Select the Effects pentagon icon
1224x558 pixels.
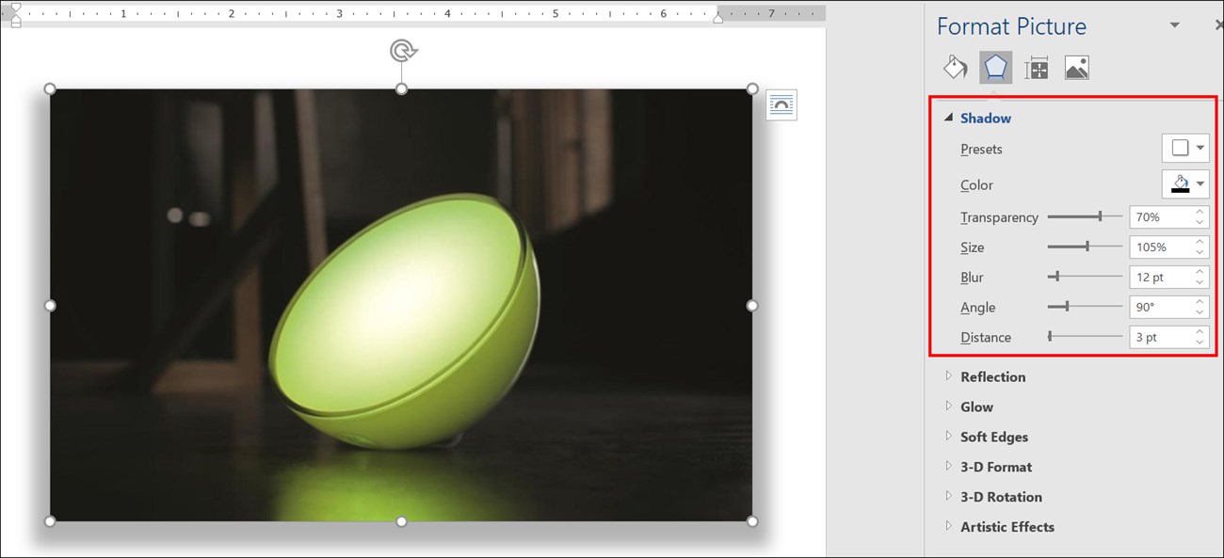[x=995, y=68]
